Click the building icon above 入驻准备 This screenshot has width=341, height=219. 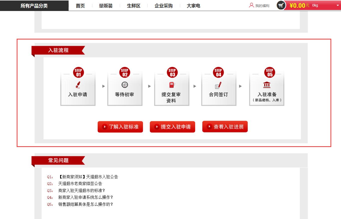[267, 85]
